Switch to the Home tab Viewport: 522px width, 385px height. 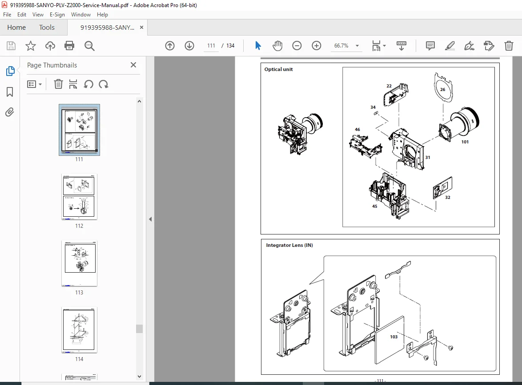coord(16,27)
